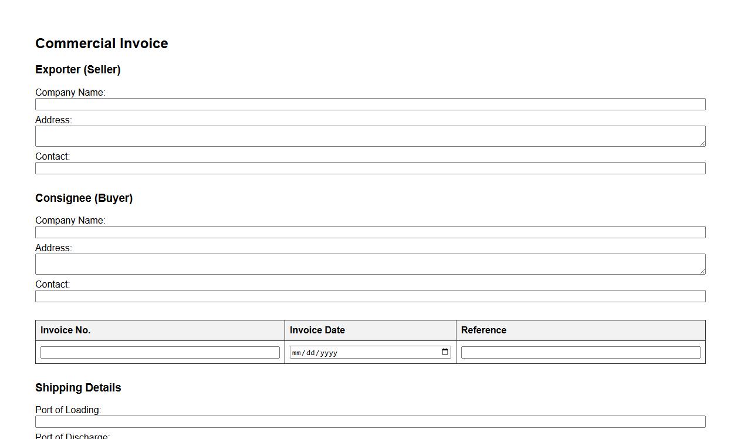Click into the Exporter Address textarea

[370, 136]
